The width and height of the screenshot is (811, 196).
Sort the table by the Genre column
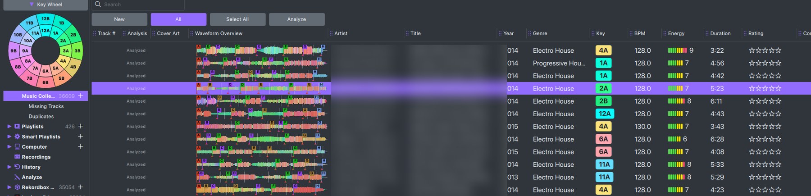[540, 33]
